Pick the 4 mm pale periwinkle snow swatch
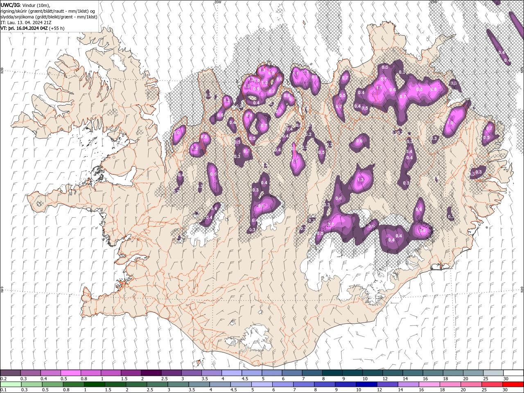This screenshot has width=524, height=393. (x=231, y=373)
